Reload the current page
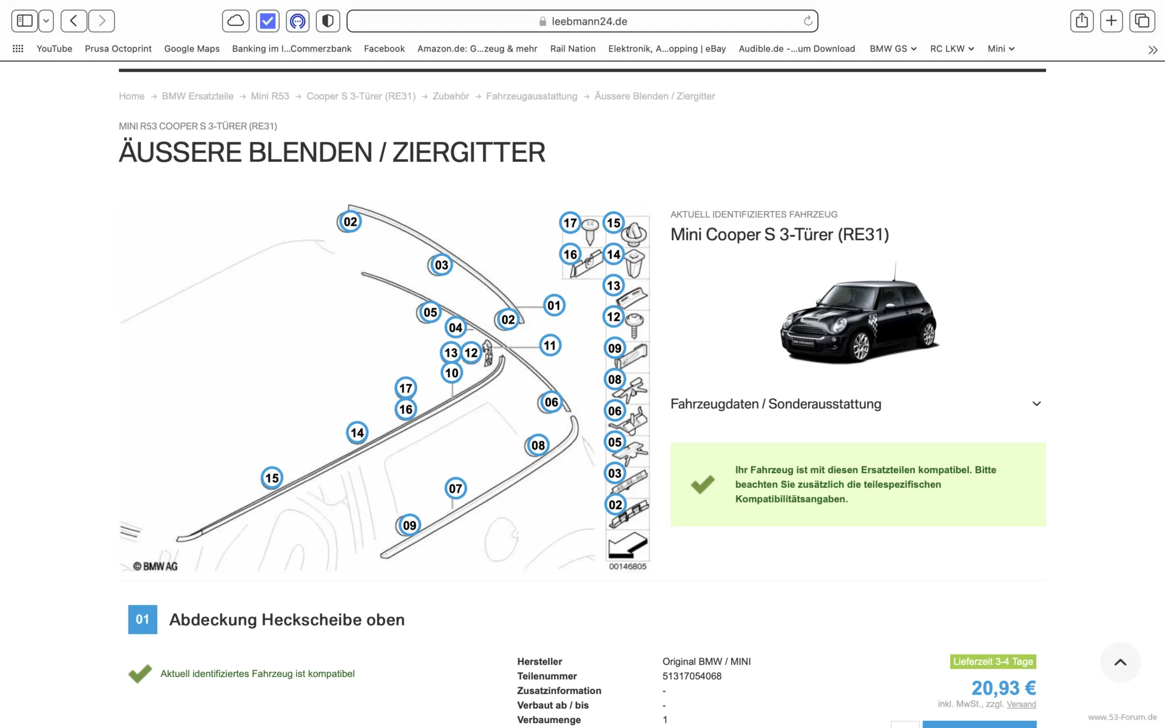This screenshot has height=728, width=1165. click(808, 21)
